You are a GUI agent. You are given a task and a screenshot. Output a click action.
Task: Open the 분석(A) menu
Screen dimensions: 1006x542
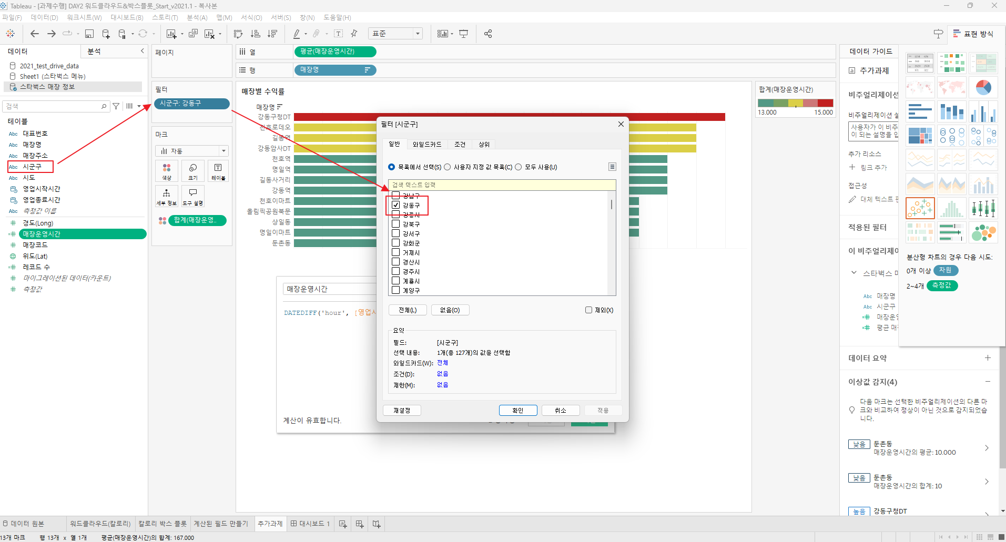click(x=197, y=17)
